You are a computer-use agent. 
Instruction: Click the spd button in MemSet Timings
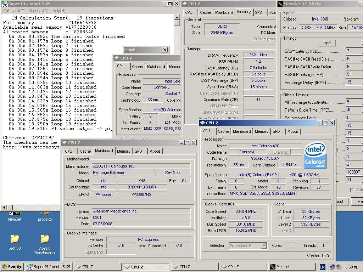click(327, 43)
